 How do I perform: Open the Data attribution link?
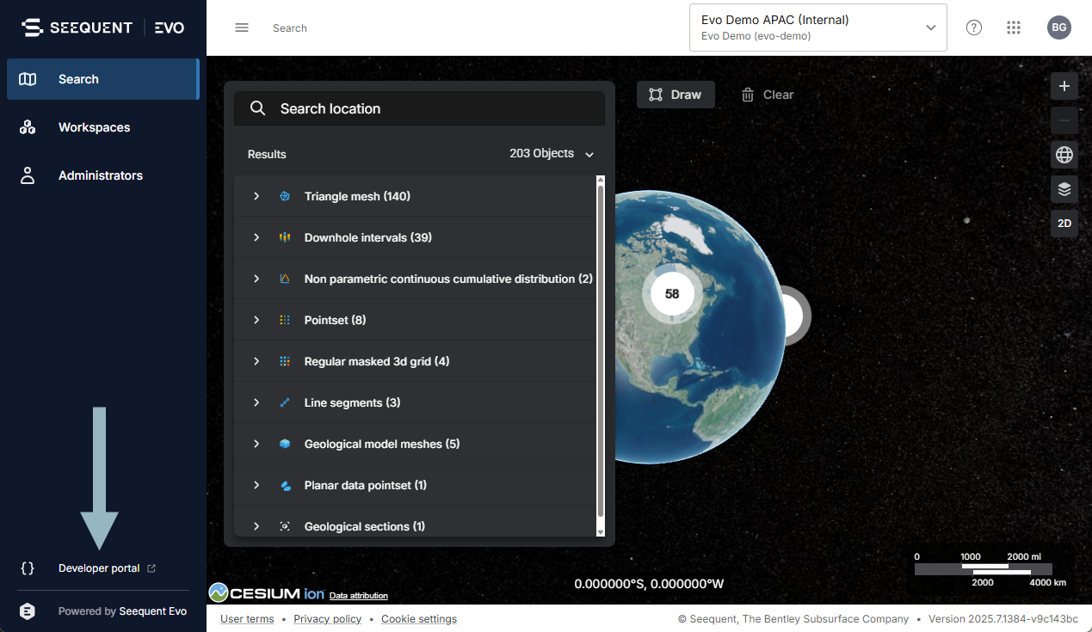point(359,596)
